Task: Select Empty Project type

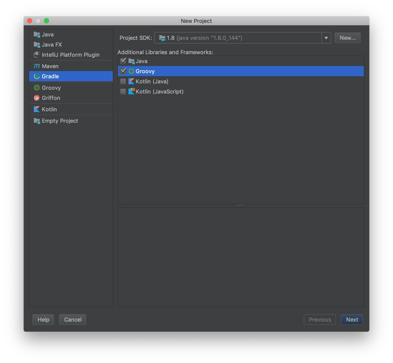Action: 71,121
